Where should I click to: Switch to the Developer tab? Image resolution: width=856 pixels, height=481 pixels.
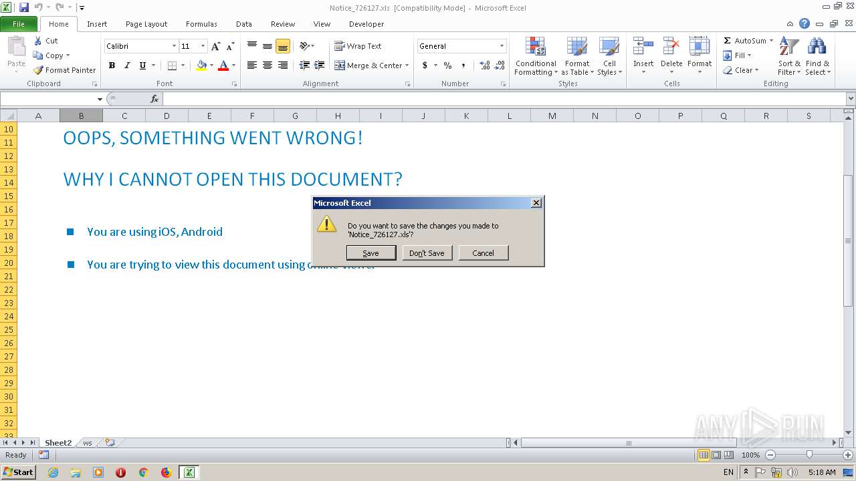tap(366, 24)
